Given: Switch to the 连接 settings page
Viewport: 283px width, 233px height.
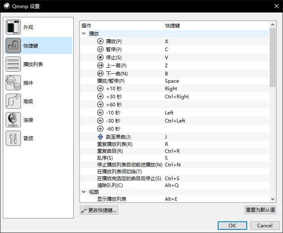Looking at the screenshot, I should pyautogui.click(x=38, y=120).
